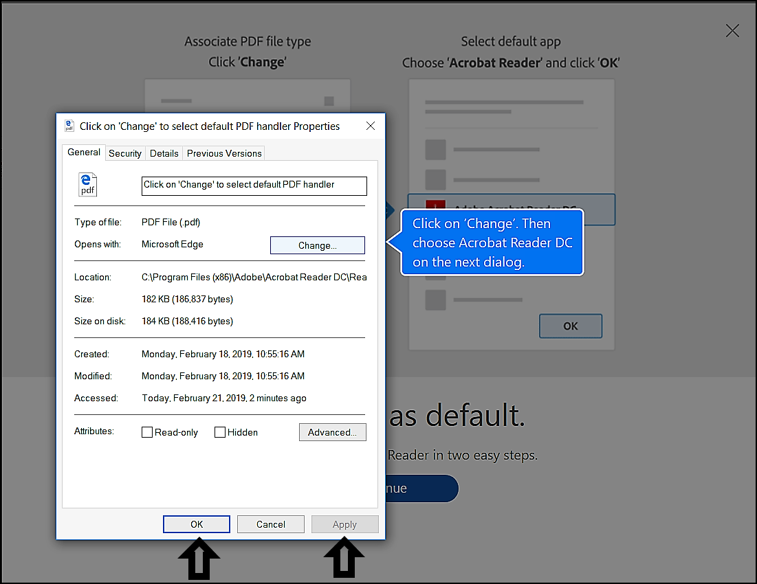
Task: Switch to the Security tab
Action: [125, 153]
